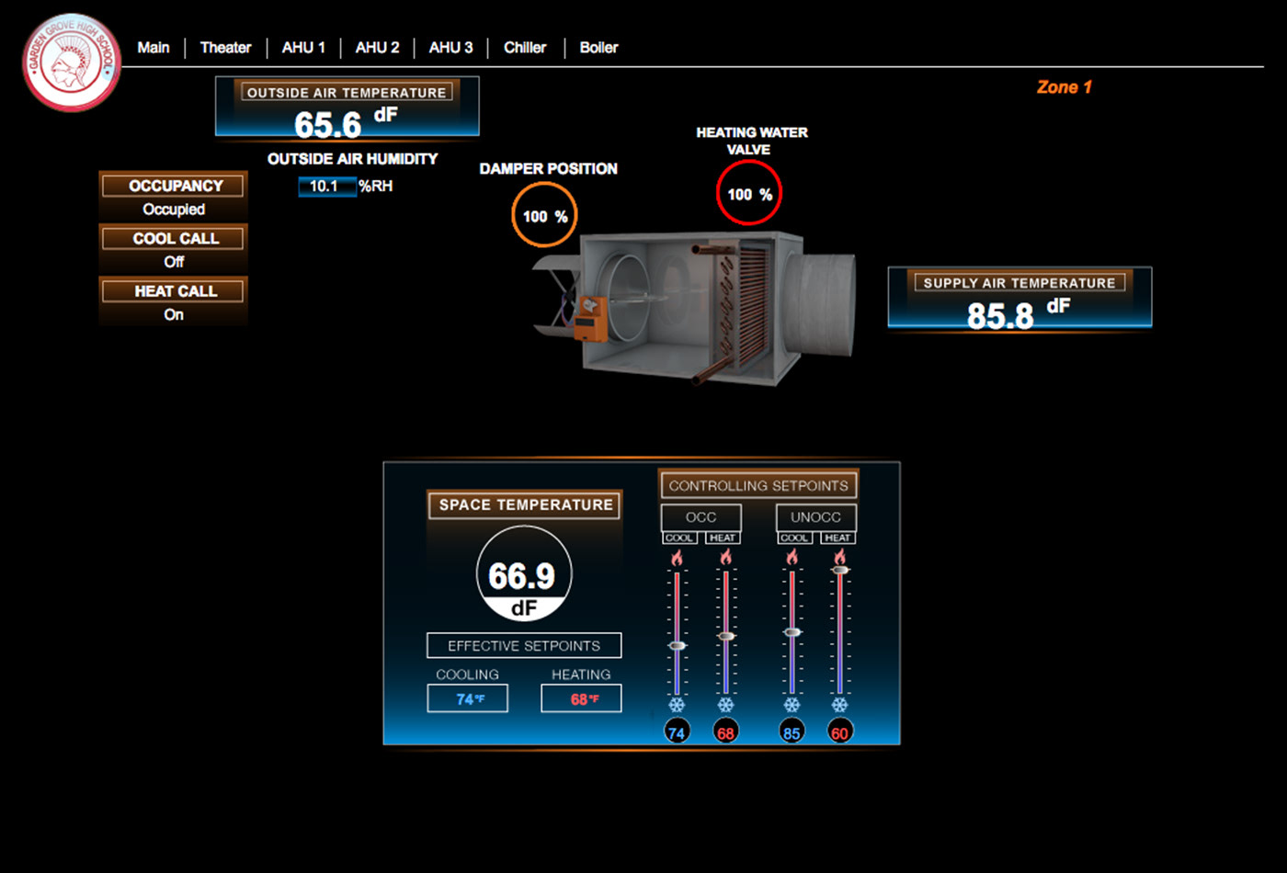Click the Outside Air Temperature 65.6 display
The width and height of the screenshot is (1287, 873).
(x=347, y=107)
